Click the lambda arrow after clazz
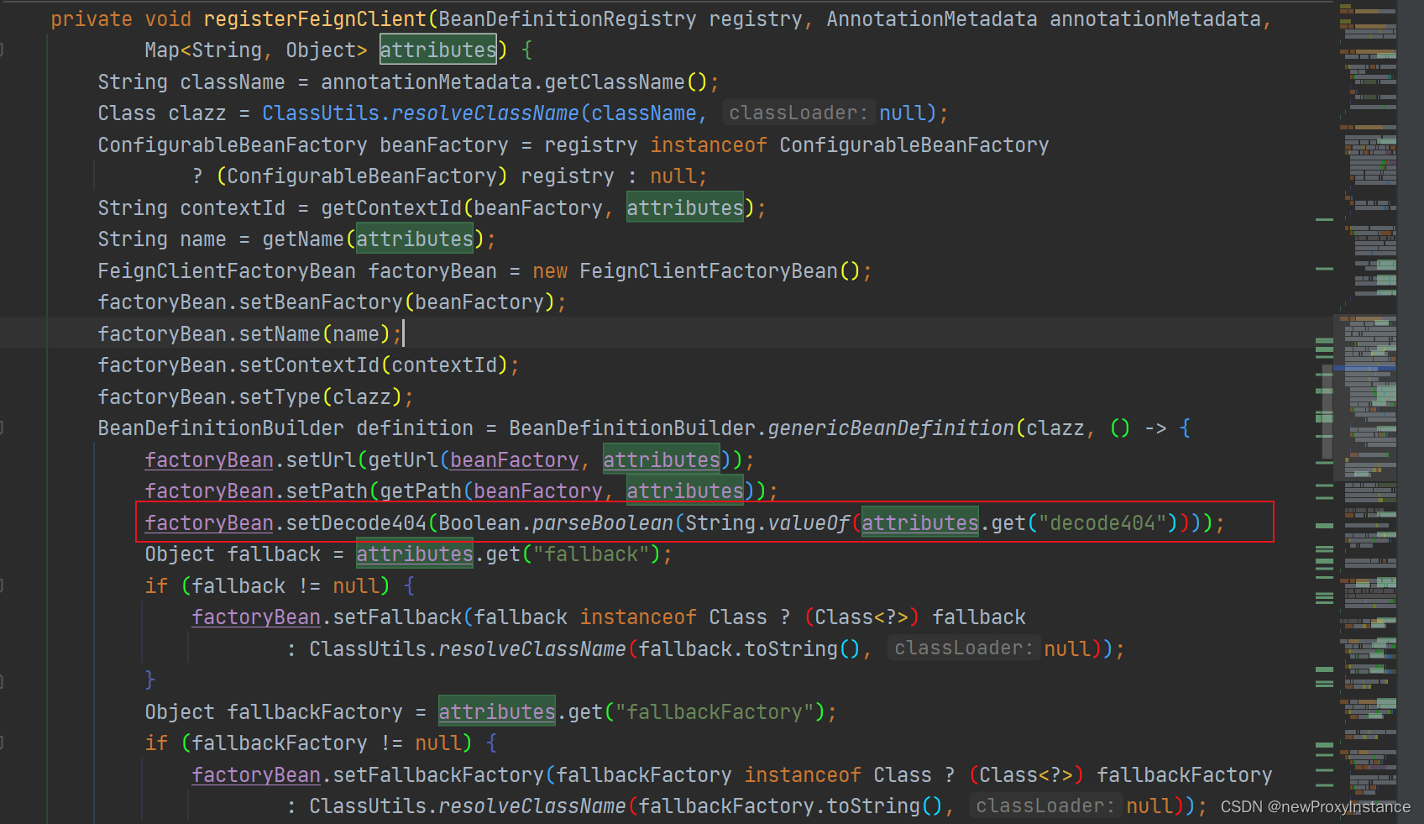 pyautogui.click(x=1155, y=428)
